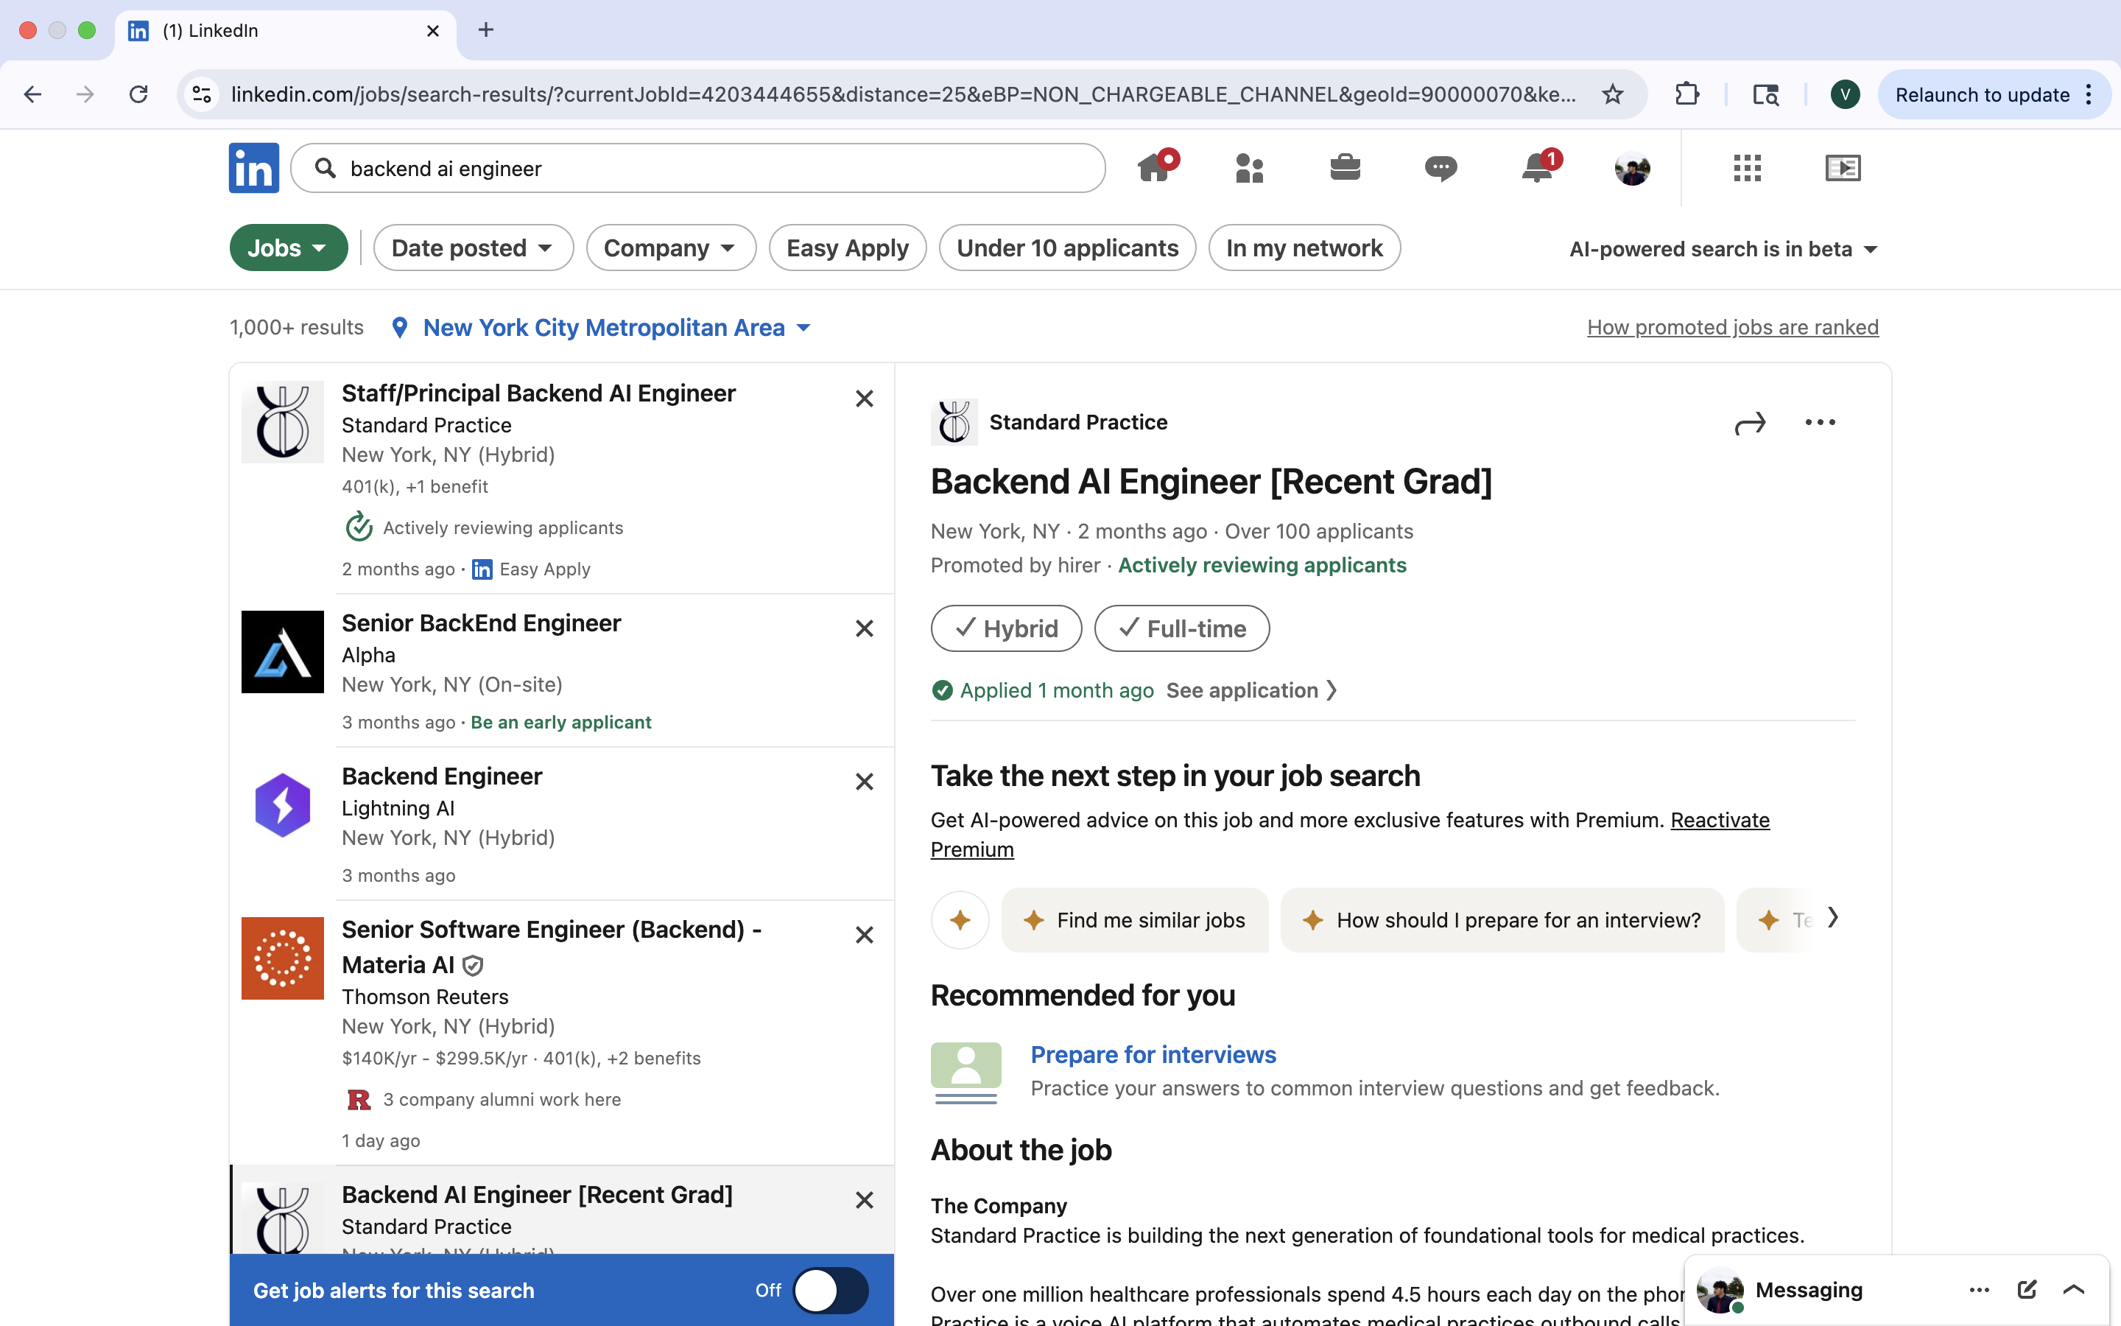Open Standard Practice company name in details
The image size is (2121, 1326).
click(x=1078, y=423)
